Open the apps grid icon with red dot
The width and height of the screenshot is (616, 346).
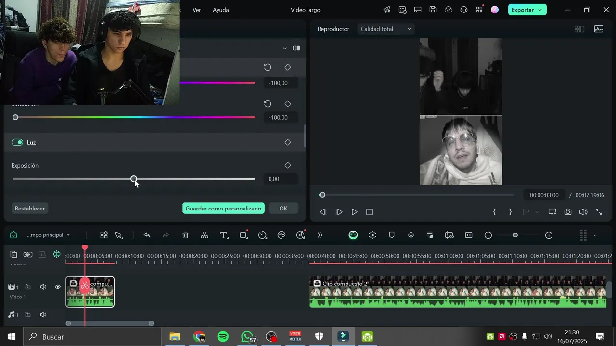[479, 10]
